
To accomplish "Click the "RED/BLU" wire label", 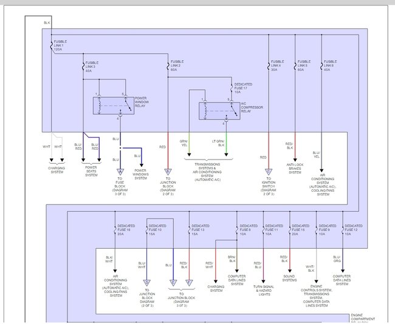I will pos(258,265).
